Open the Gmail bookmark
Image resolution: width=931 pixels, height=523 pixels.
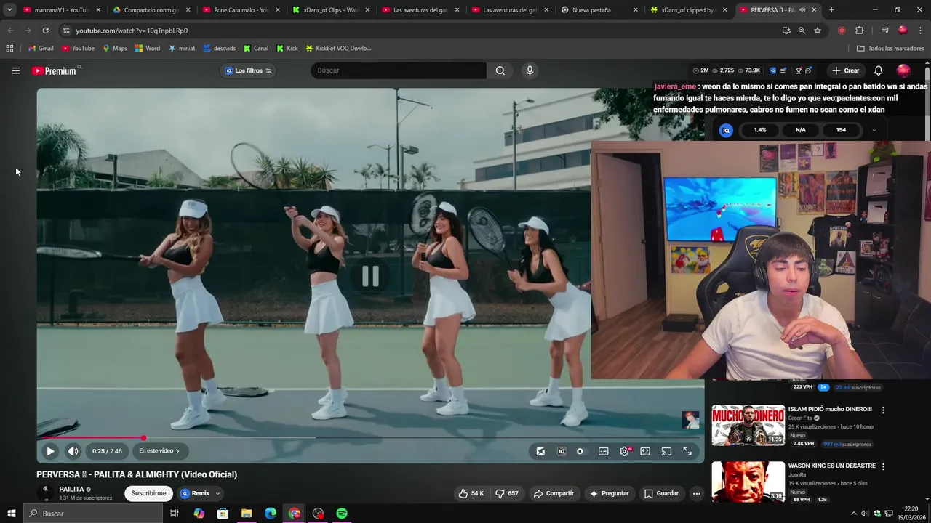[41, 49]
